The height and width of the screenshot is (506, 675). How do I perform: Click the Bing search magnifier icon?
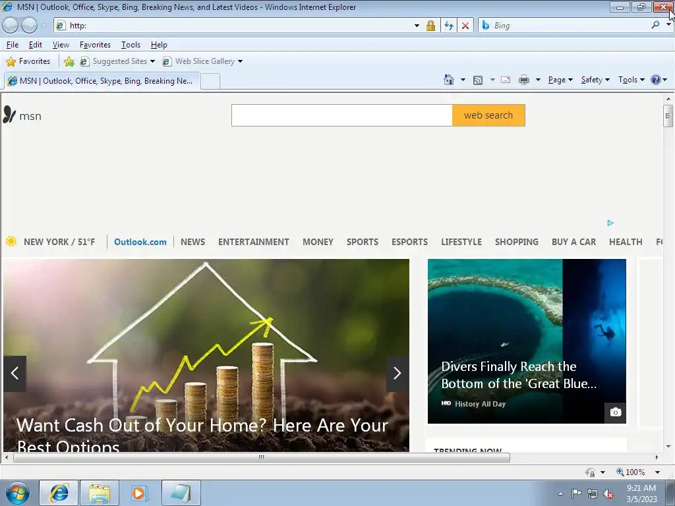655,26
